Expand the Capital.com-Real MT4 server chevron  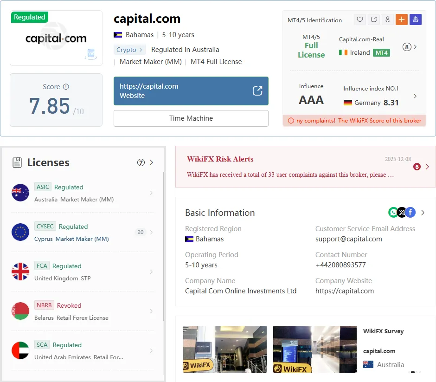[415, 47]
